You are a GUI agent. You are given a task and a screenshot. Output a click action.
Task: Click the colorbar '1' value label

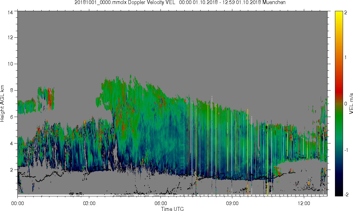346,58
